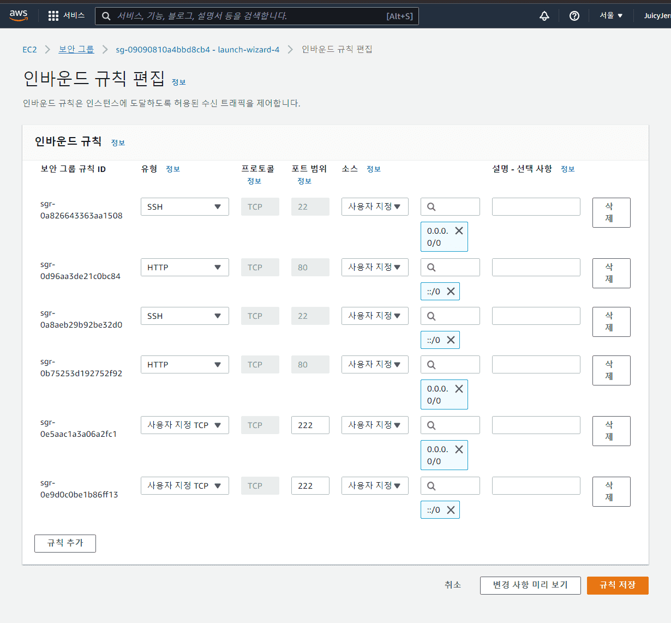Screen dimensions: 671x623
Task: Open the 서비스 menu label
Action: click(x=74, y=16)
